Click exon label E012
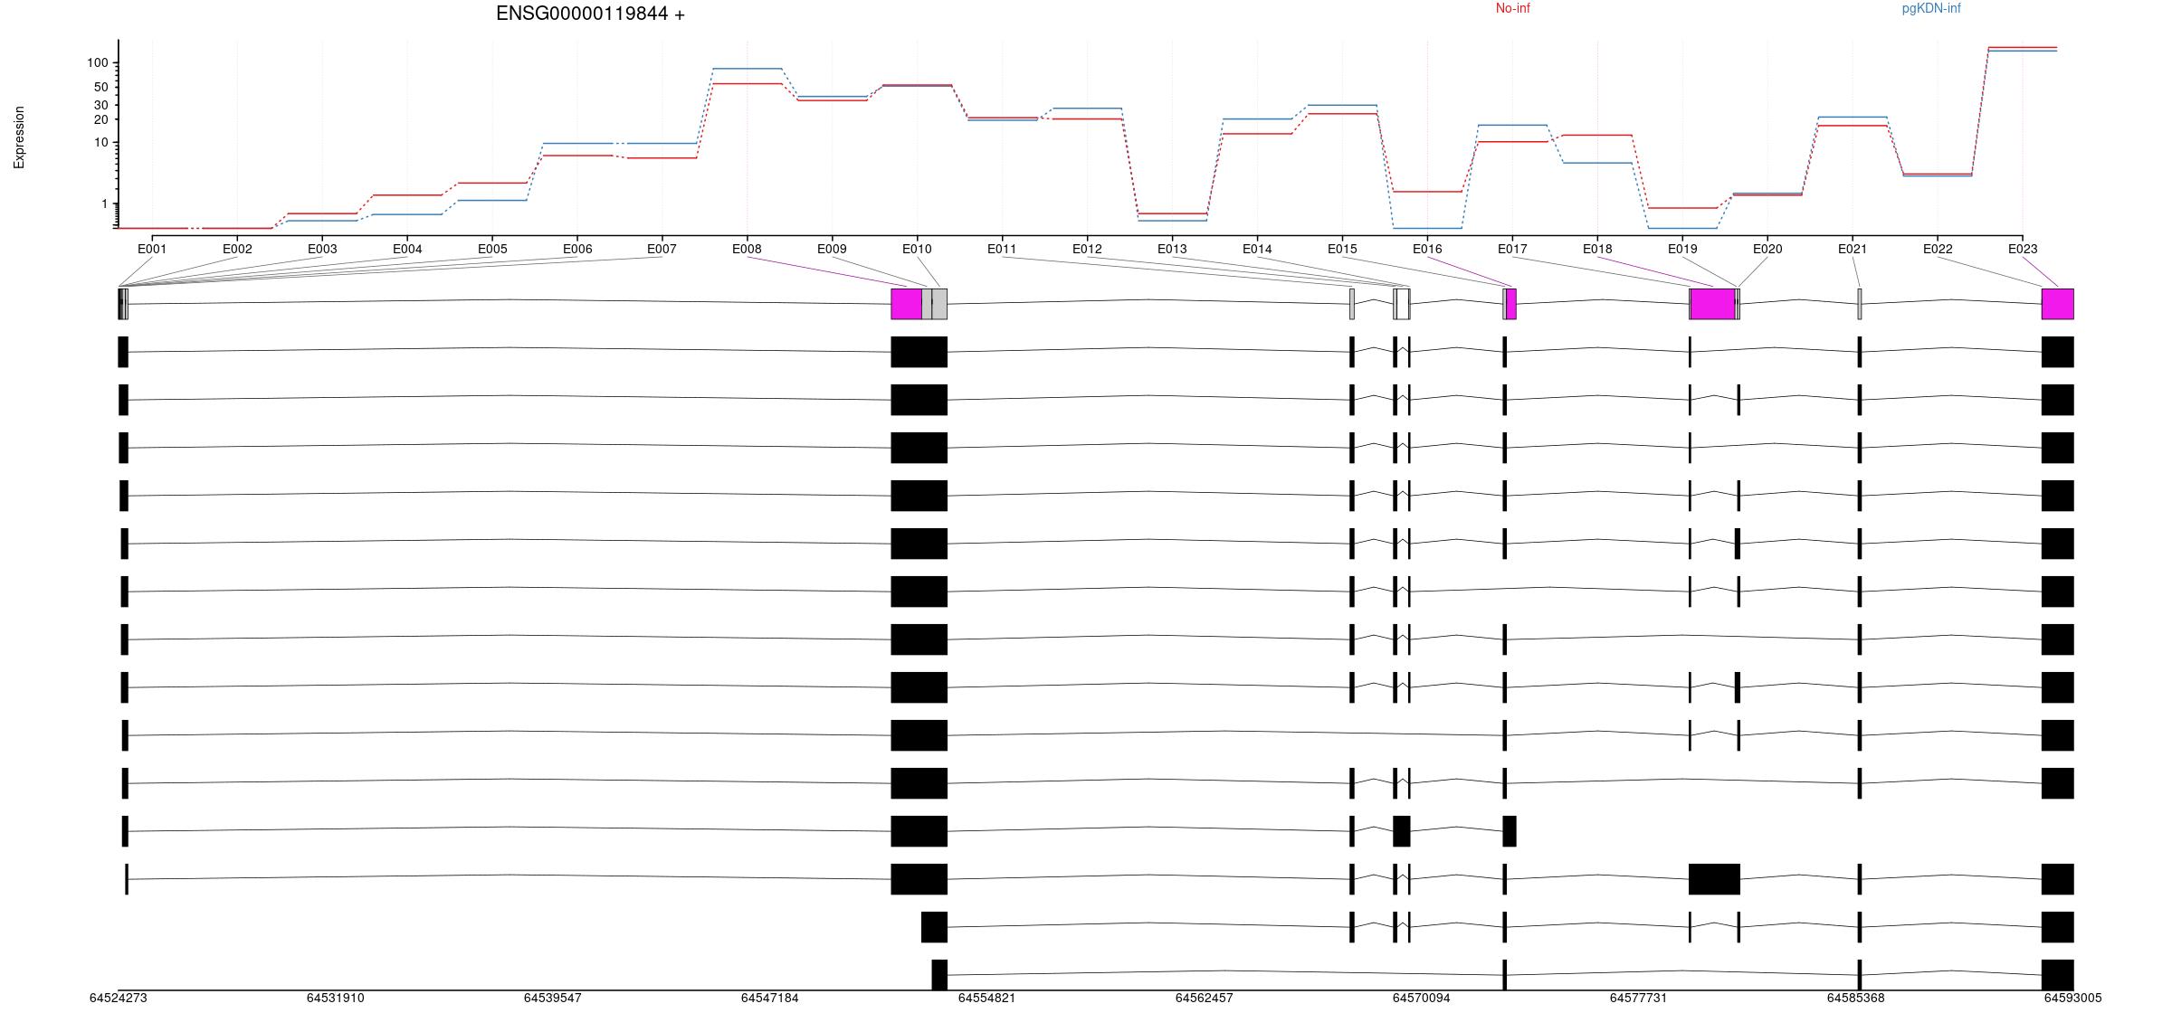Viewport: 2172px width, 1013px height. (x=1087, y=249)
